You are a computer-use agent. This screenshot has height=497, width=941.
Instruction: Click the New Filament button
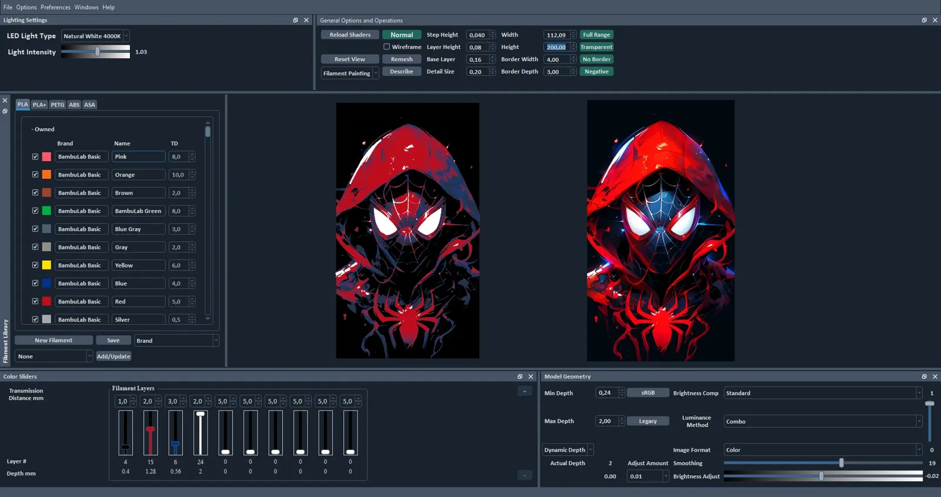coord(54,341)
